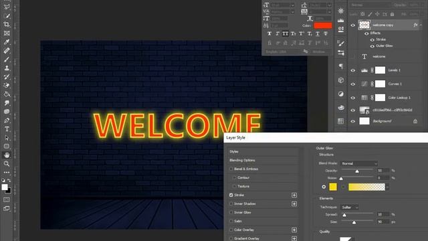
Task: Enable the Satin checkbox
Action: (231, 221)
